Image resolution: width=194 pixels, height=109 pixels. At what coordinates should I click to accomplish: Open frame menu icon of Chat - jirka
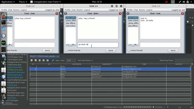(65, 13)
